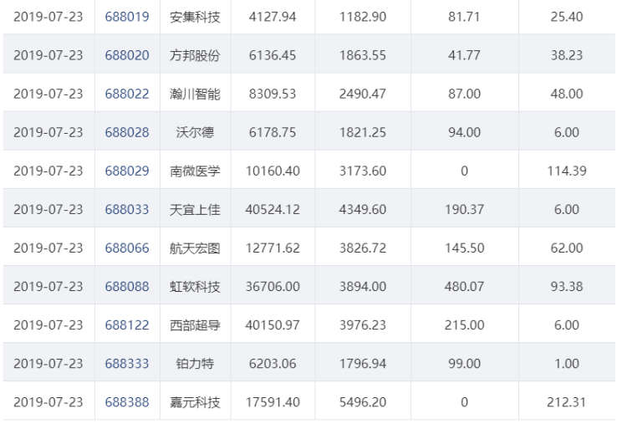Open stock code 688033
627x424 pixels.
point(127,210)
